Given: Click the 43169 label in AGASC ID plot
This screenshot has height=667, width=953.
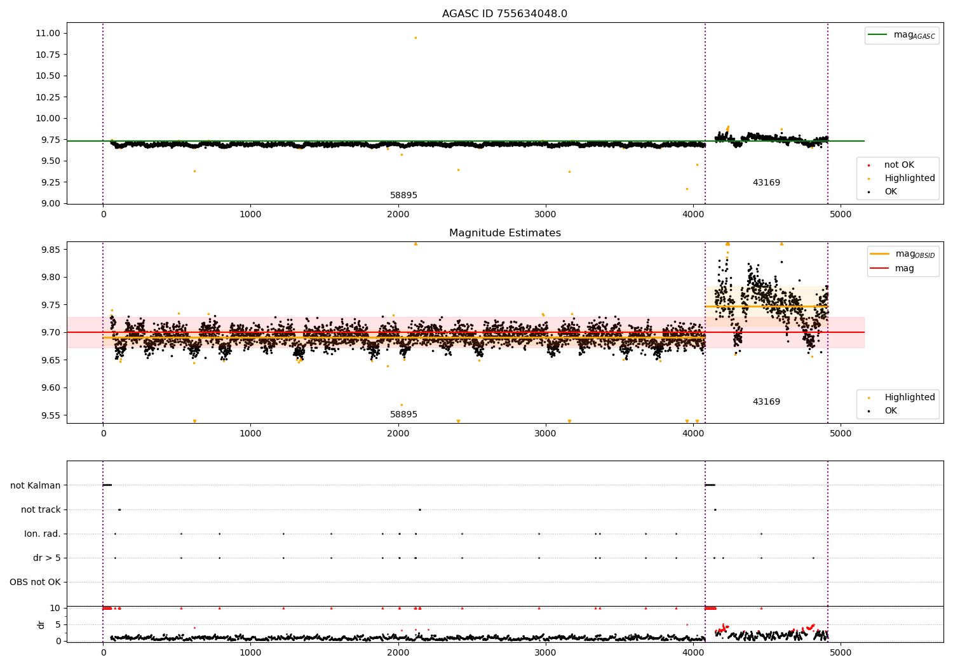Looking at the screenshot, I should click(766, 183).
